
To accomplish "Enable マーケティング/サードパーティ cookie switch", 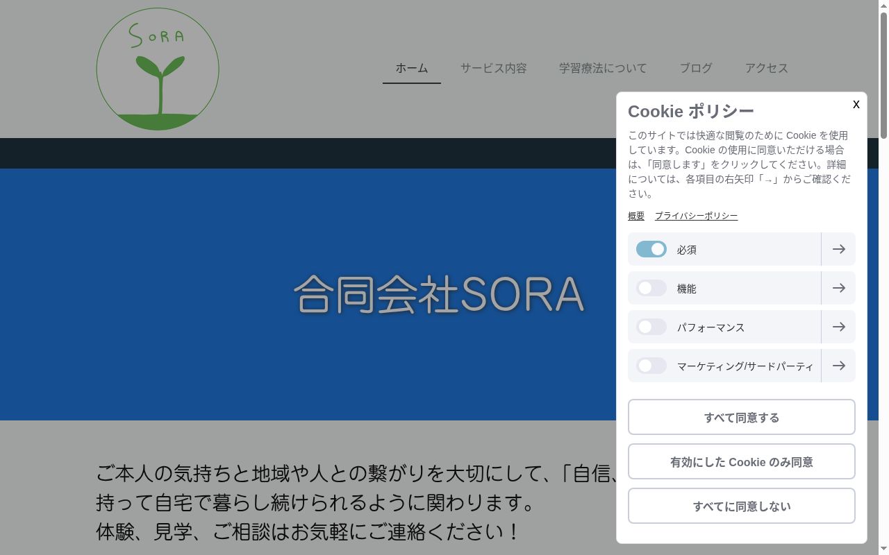I will click(651, 366).
